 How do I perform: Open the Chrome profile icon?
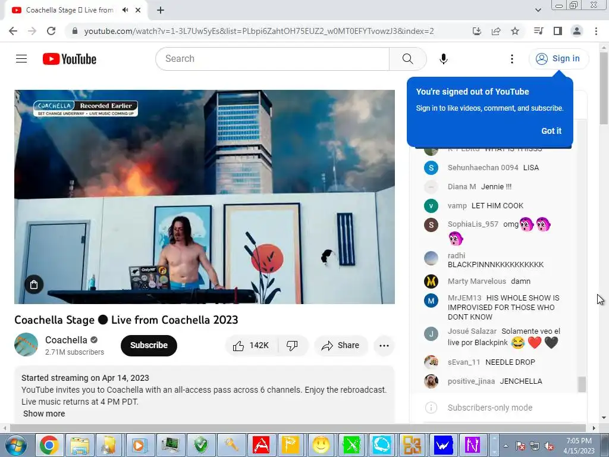pos(577,31)
